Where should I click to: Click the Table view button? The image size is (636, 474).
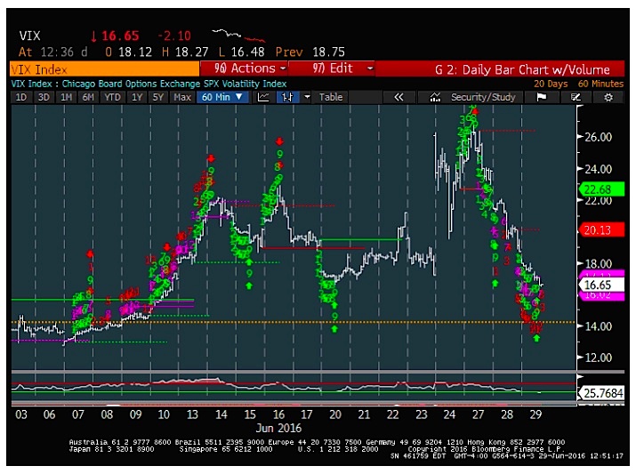click(331, 97)
